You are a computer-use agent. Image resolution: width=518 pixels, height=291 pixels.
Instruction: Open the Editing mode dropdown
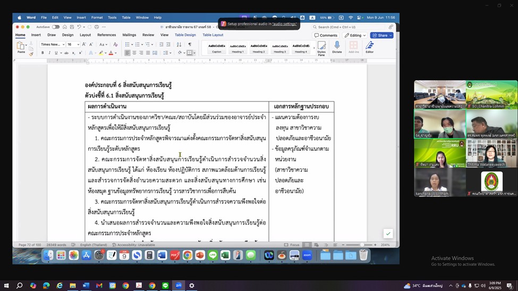[x=355, y=36]
